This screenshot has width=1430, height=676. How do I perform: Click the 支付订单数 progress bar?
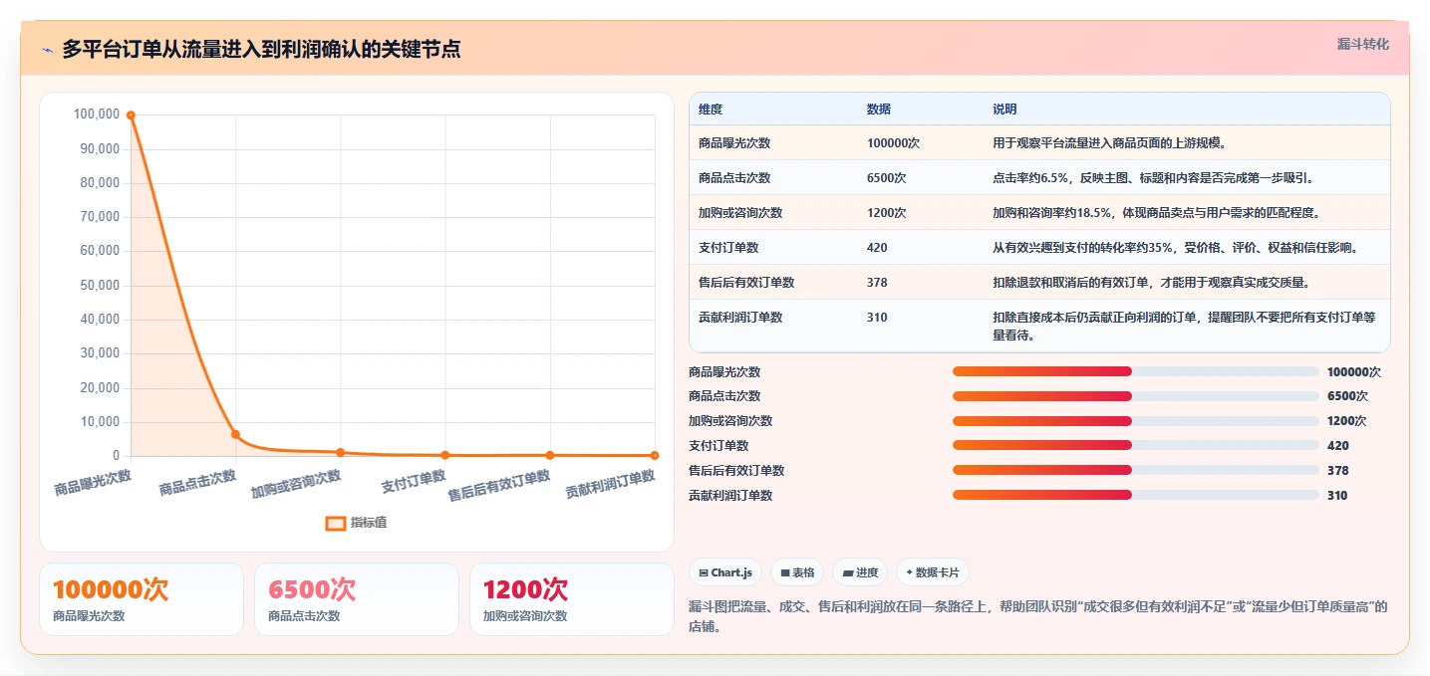coord(1135,445)
